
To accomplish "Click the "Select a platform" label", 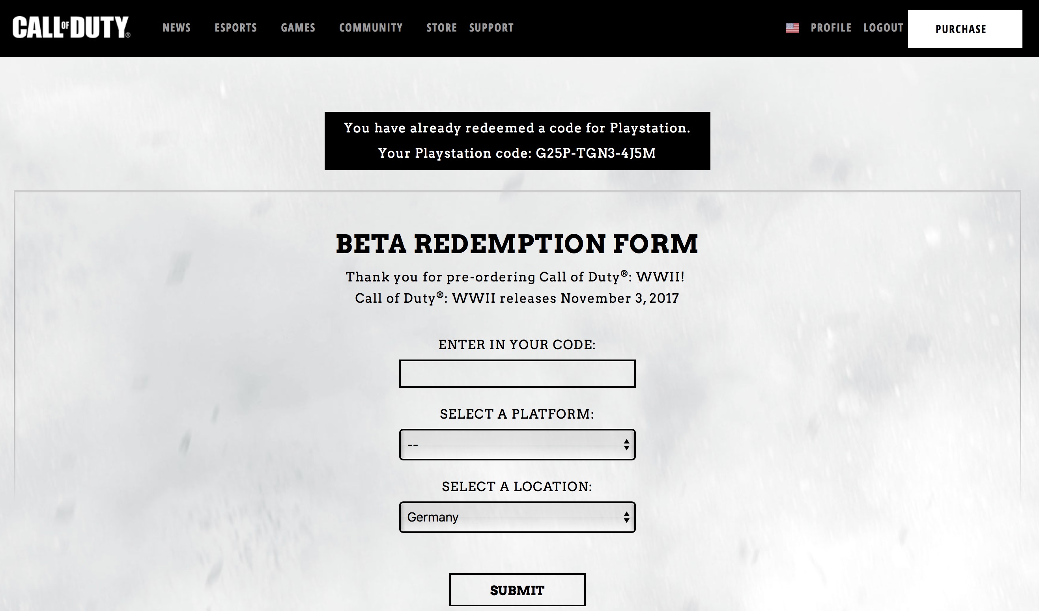I will [x=517, y=414].
